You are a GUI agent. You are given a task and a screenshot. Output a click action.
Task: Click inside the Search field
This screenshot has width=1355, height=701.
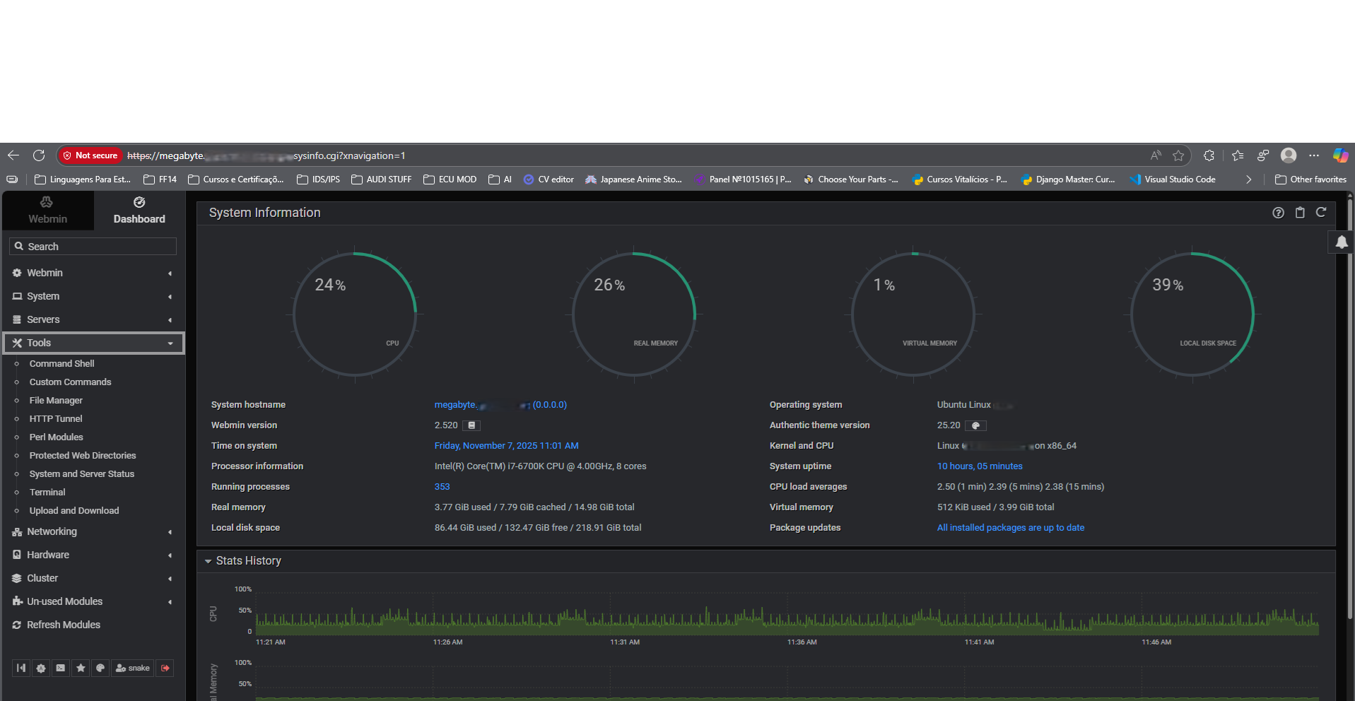(92, 246)
